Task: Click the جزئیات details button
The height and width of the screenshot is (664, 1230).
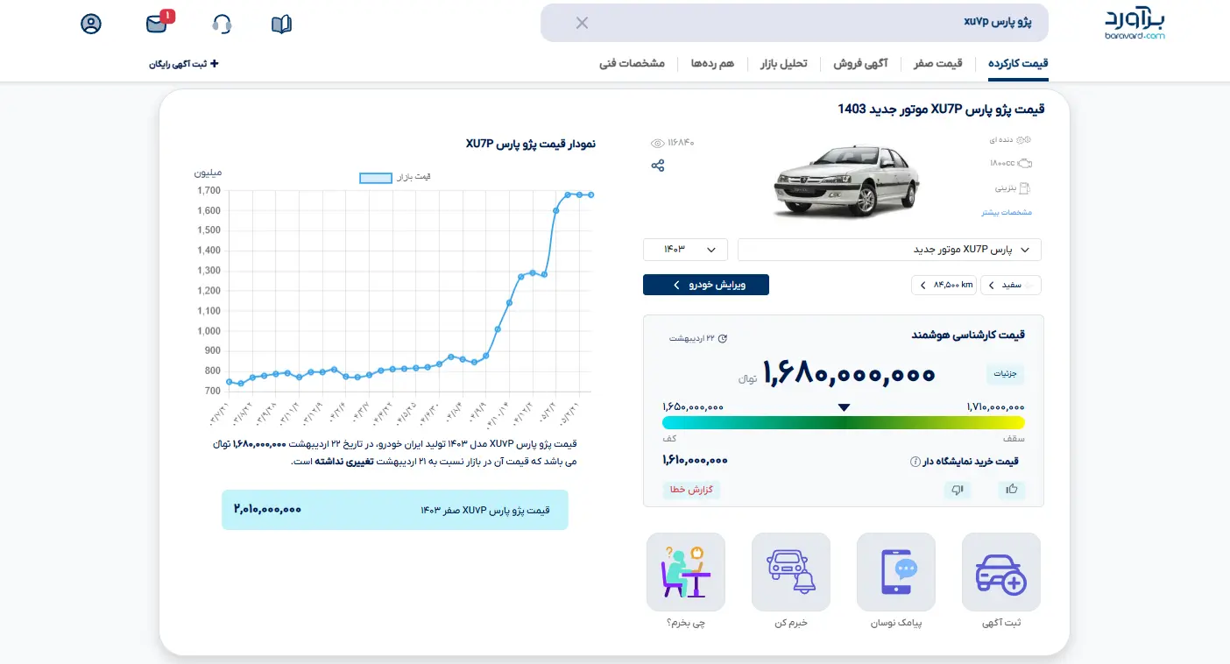Action: (x=1005, y=374)
